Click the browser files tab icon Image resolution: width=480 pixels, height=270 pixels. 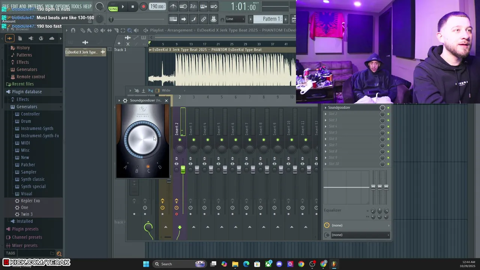tap(20, 38)
